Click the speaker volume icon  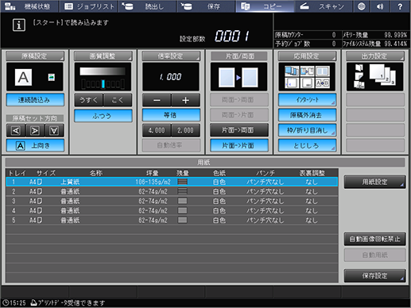pos(381,6)
